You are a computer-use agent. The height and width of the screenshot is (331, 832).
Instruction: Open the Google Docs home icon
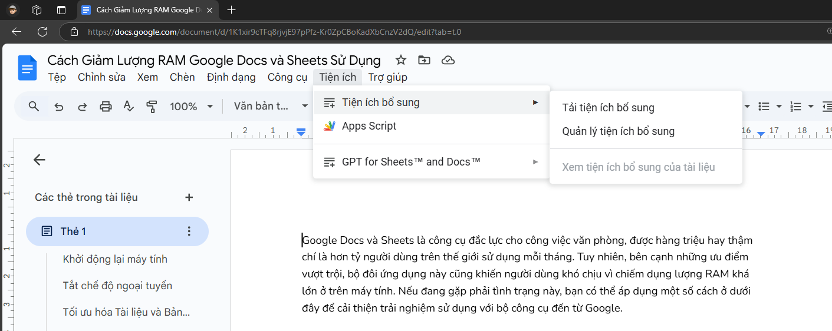tap(28, 68)
